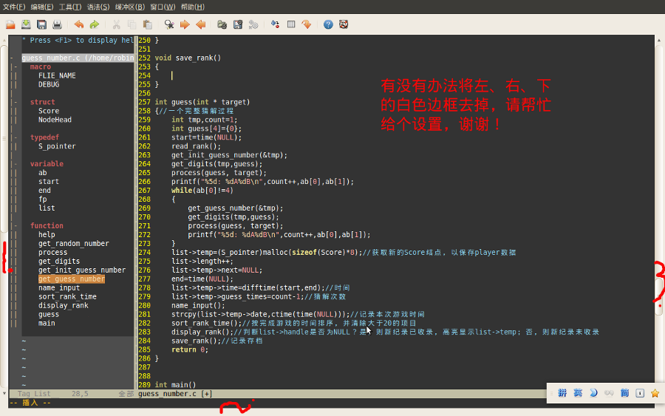Collapse the typedef fold in the tag list

[x=16, y=137]
